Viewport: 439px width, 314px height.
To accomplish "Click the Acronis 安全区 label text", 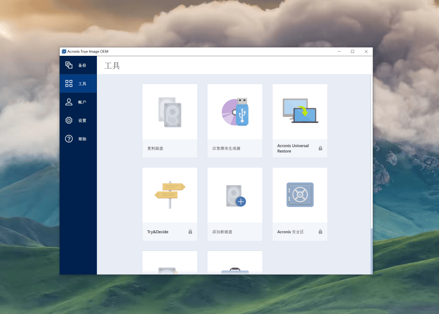I will (290, 232).
